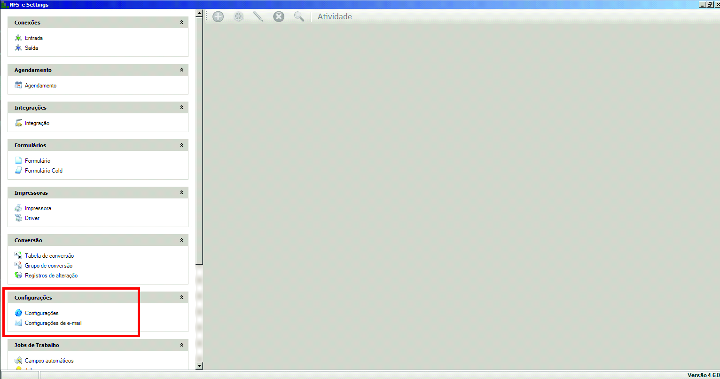Collapse the Jobs de Trabalho section
720x379 pixels.
[181, 345]
